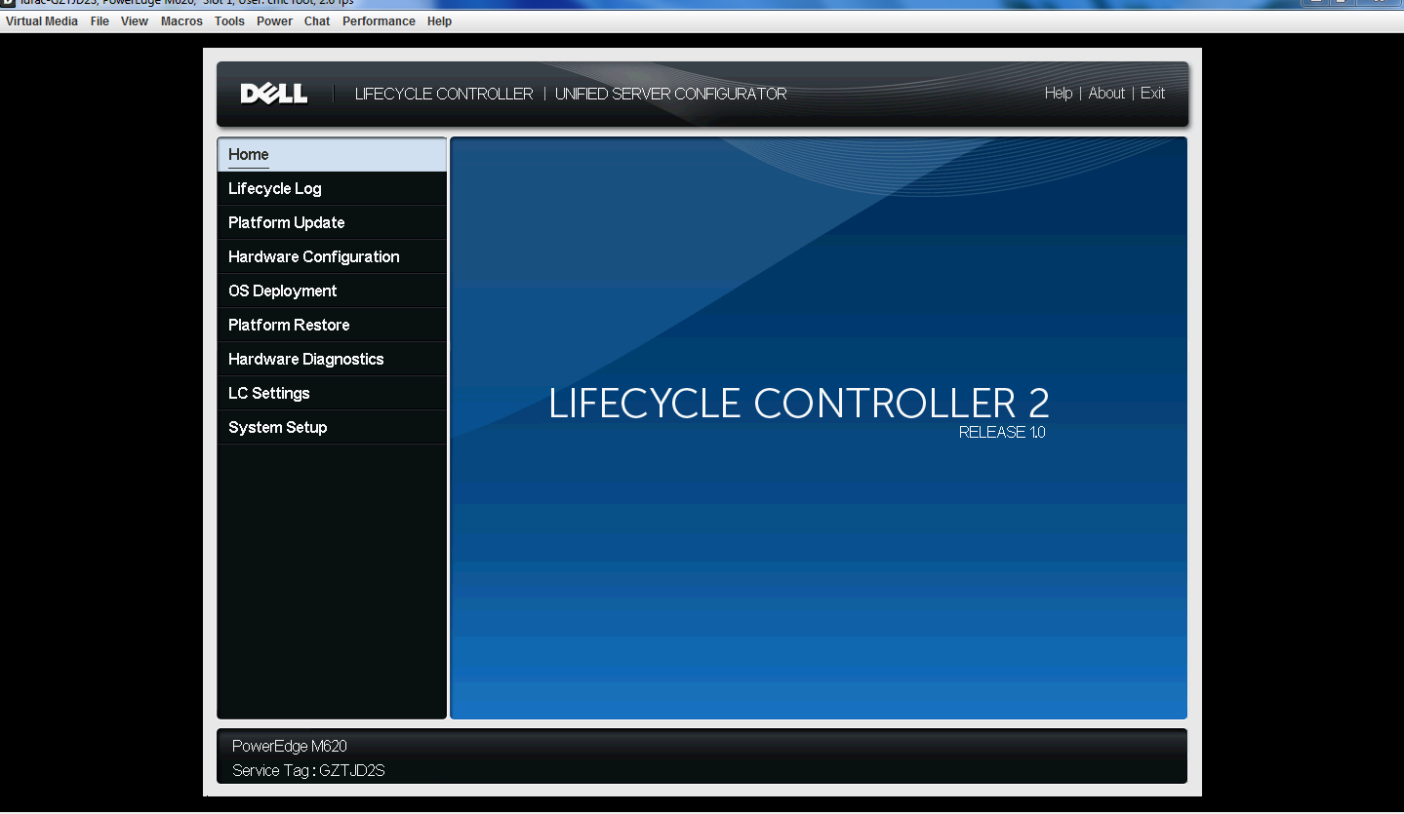This screenshot has width=1404, height=814.
Task: Click the LIFECYCLE CONTROLLER 2 banner title
Action: click(799, 404)
